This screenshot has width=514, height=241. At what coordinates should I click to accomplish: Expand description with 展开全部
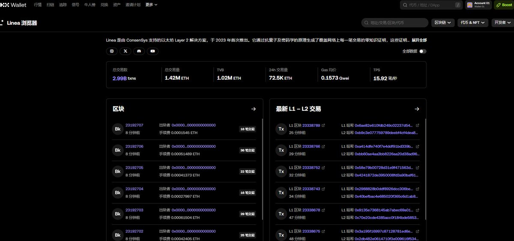tap(419, 40)
